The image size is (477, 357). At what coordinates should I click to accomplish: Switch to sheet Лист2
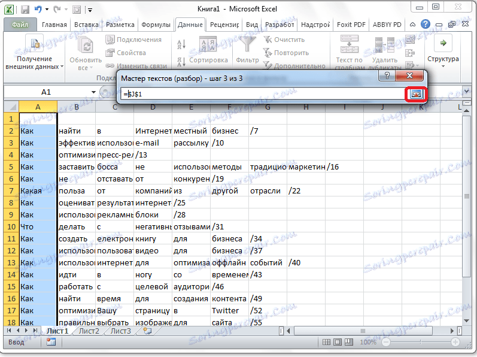pos(89,331)
